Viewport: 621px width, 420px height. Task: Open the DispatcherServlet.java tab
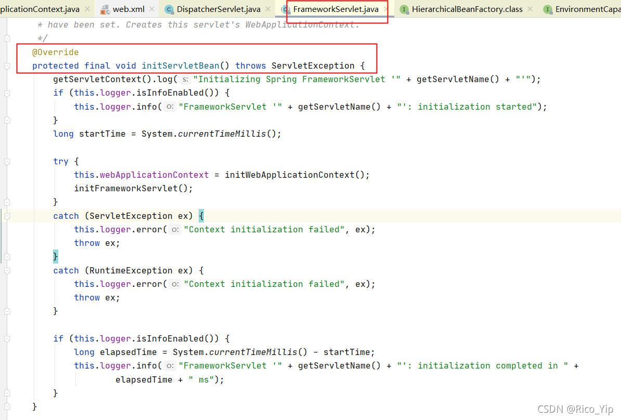(x=218, y=9)
